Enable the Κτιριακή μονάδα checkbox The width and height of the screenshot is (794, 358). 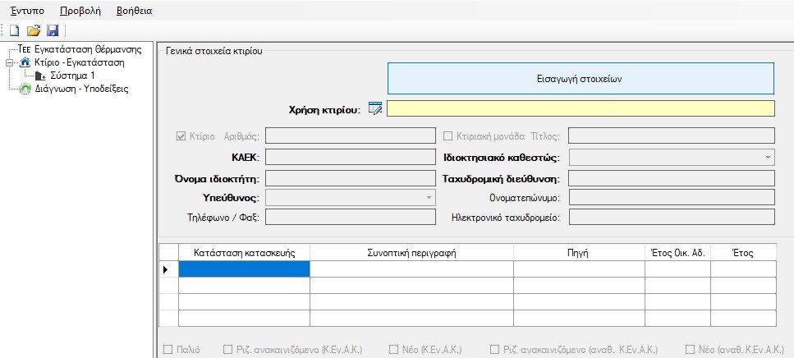coord(448,136)
